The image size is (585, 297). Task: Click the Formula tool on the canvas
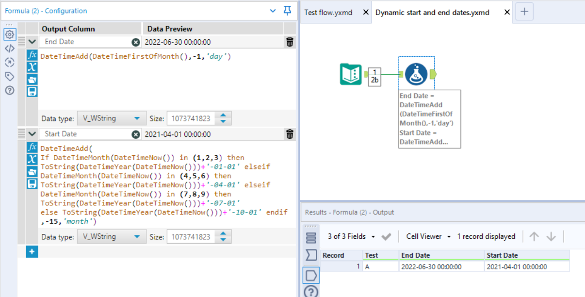coord(416,74)
